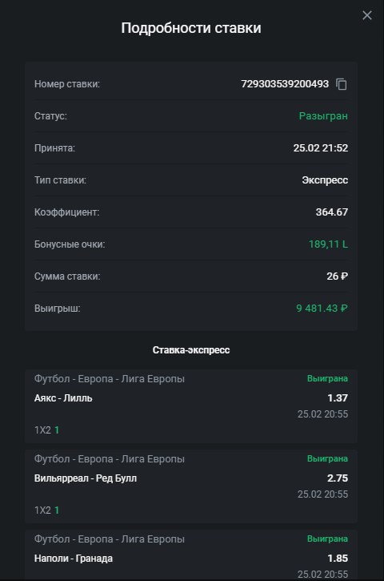Click the winnings amount 9 481.43 ₽
The image size is (384, 581).
(x=322, y=309)
